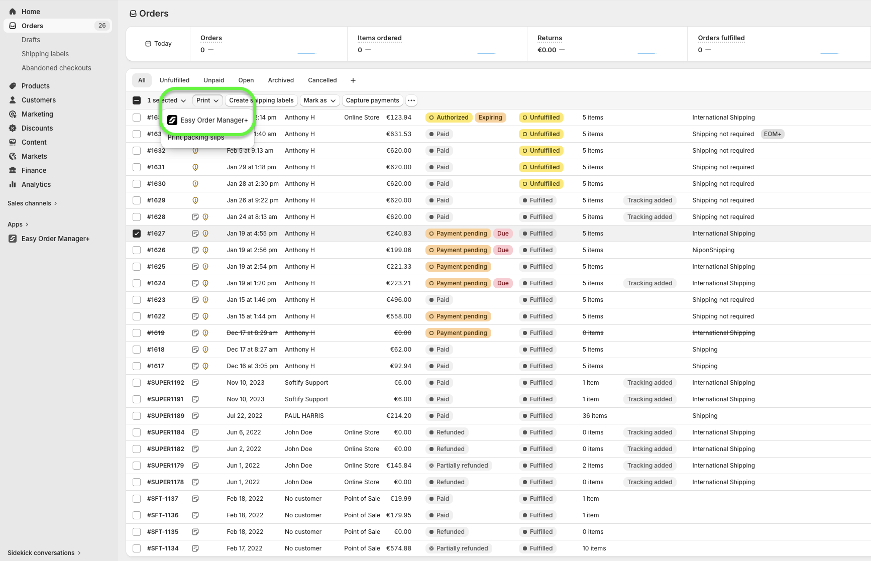This screenshot has height=561, width=871.
Task: Click the Today date filter
Action: (158, 44)
